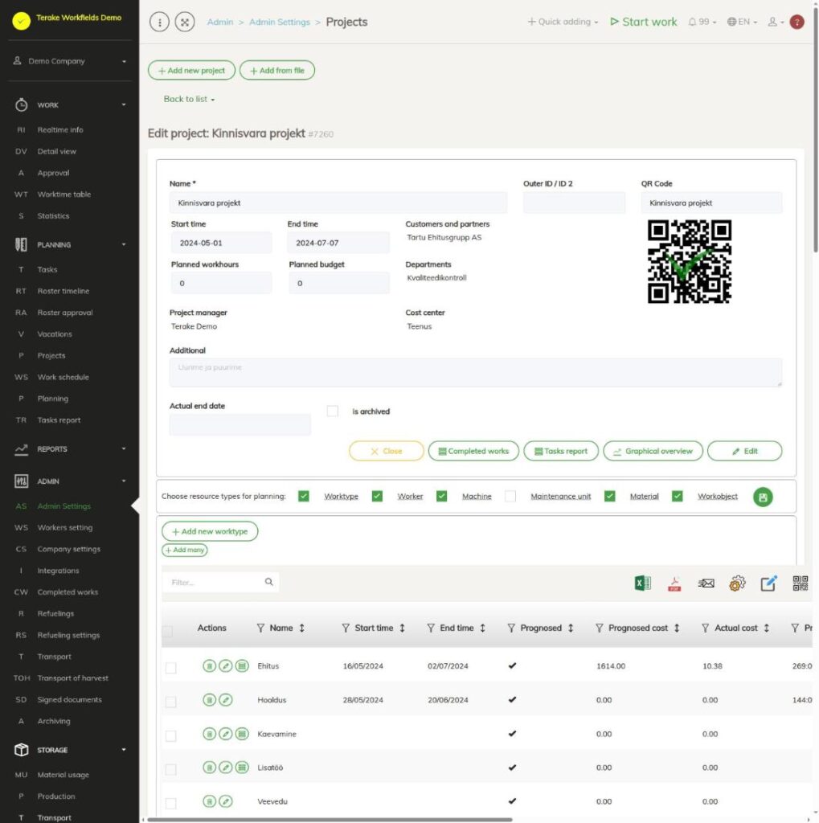Open the three-dot options menu icon
This screenshot has height=823, width=819.
click(x=160, y=22)
